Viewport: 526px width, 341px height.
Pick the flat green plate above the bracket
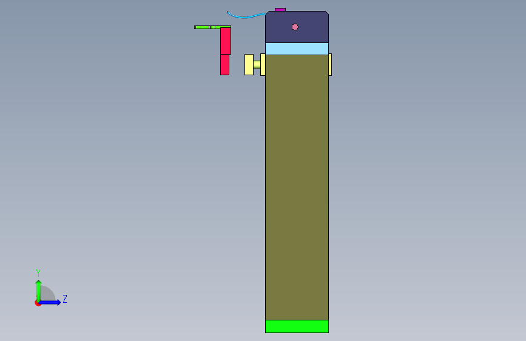212,27
